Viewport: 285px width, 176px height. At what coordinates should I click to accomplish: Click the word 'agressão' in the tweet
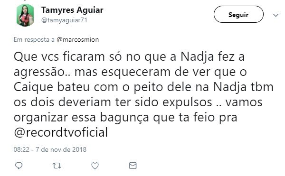pyautogui.click(x=39, y=72)
